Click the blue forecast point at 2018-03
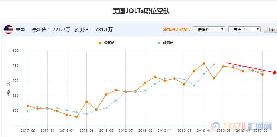 87,114
